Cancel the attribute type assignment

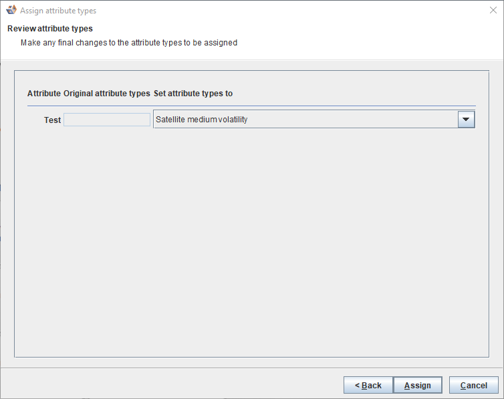[474, 385]
